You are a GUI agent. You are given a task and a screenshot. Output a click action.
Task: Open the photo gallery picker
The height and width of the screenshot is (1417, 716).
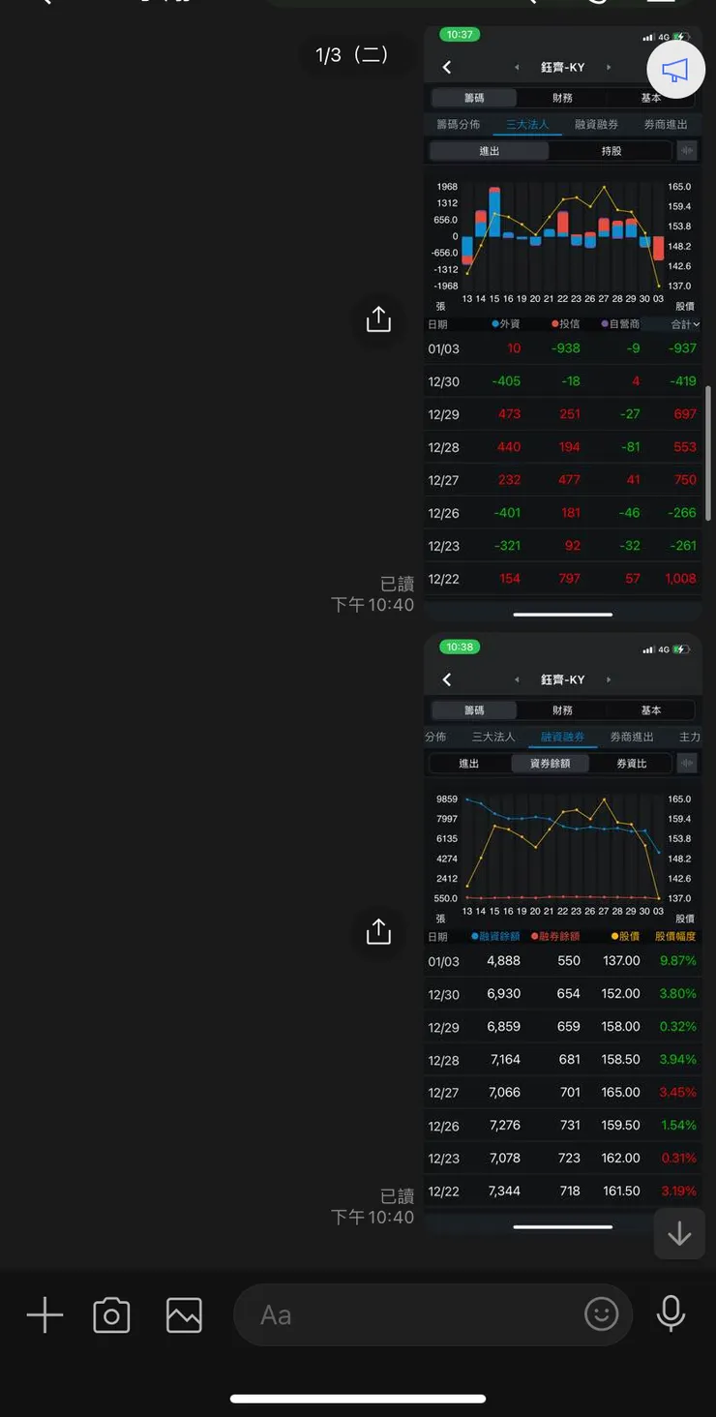tap(184, 1315)
